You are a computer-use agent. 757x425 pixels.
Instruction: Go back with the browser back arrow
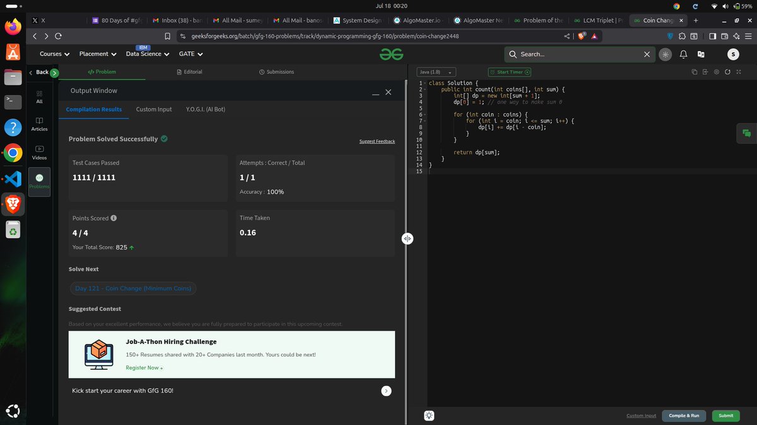tap(35, 37)
